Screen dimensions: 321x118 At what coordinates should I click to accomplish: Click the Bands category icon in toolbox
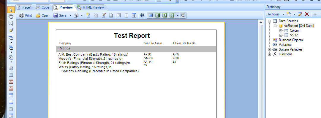point(11,38)
